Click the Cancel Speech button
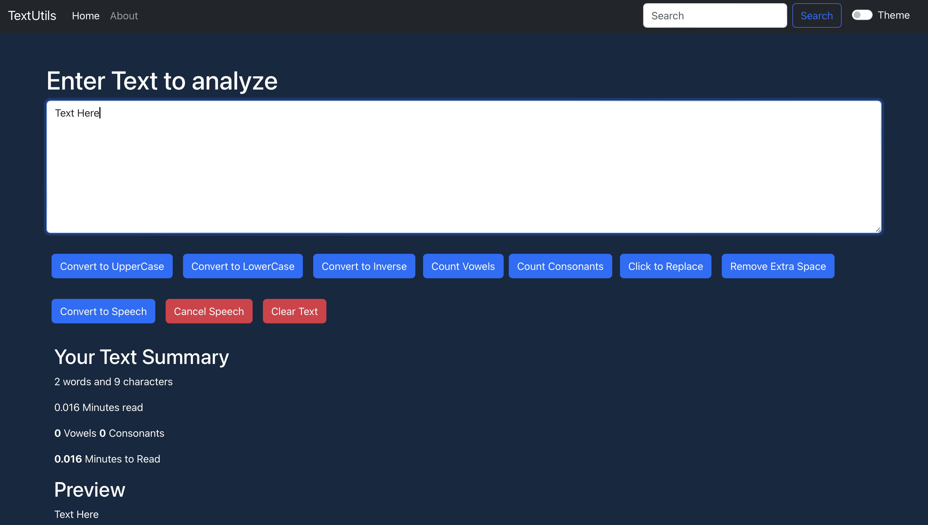 click(209, 311)
